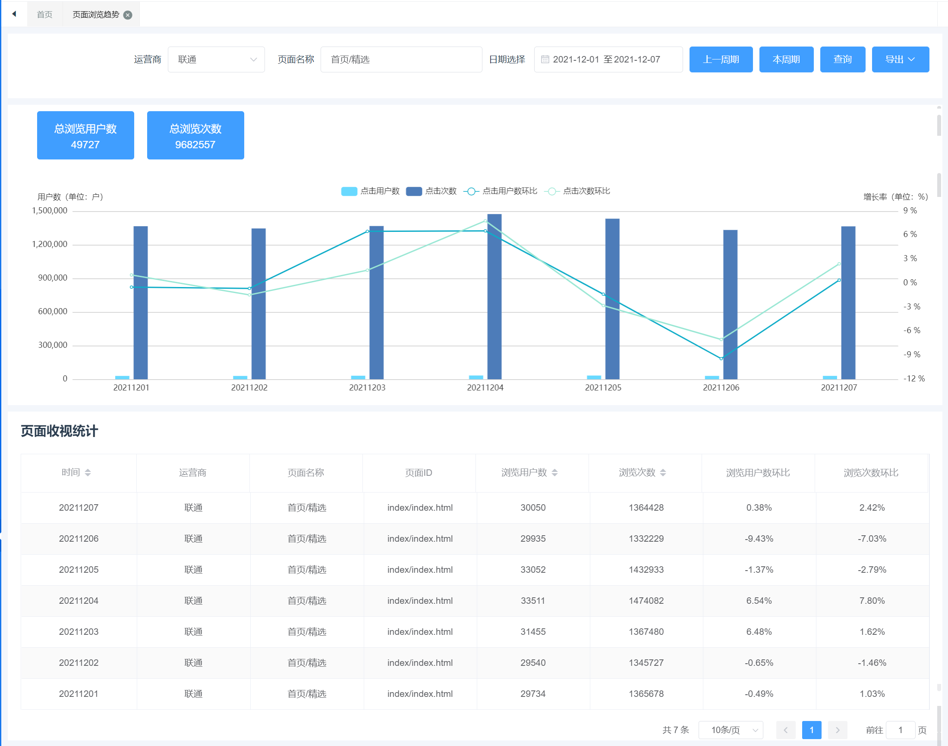Click the 20211205 date cell
The height and width of the screenshot is (746, 948).
pyautogui.click(x=79, y=570)
